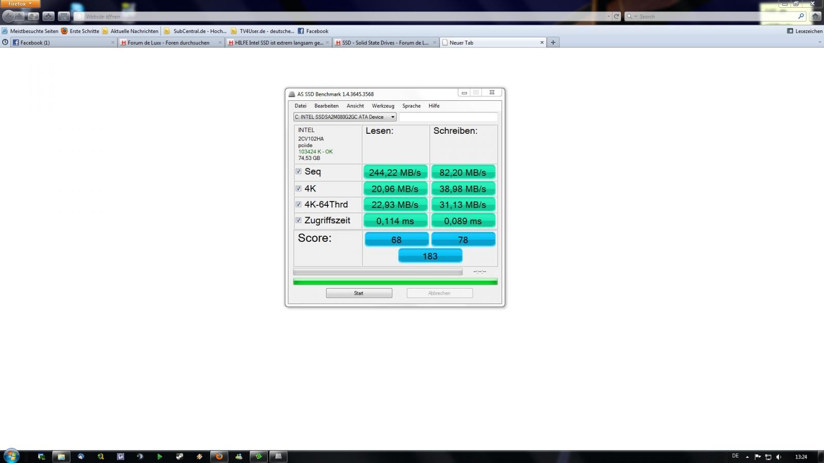Click the open new tab plus button
Image resolution: width=824 pixels, height=463 pixels.
tap(553, 43)
